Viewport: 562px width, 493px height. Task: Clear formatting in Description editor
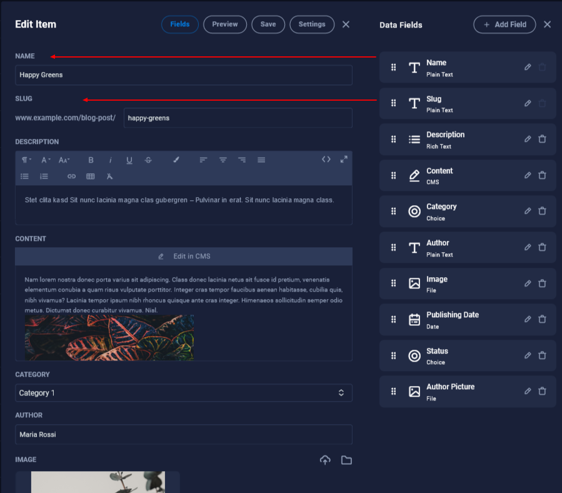click(109, 176)
